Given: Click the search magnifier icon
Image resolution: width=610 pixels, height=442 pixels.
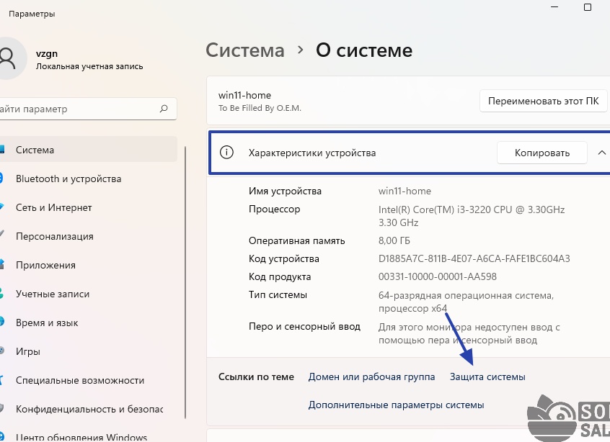Looking at the screenshot, I should (x=164, y=109).
